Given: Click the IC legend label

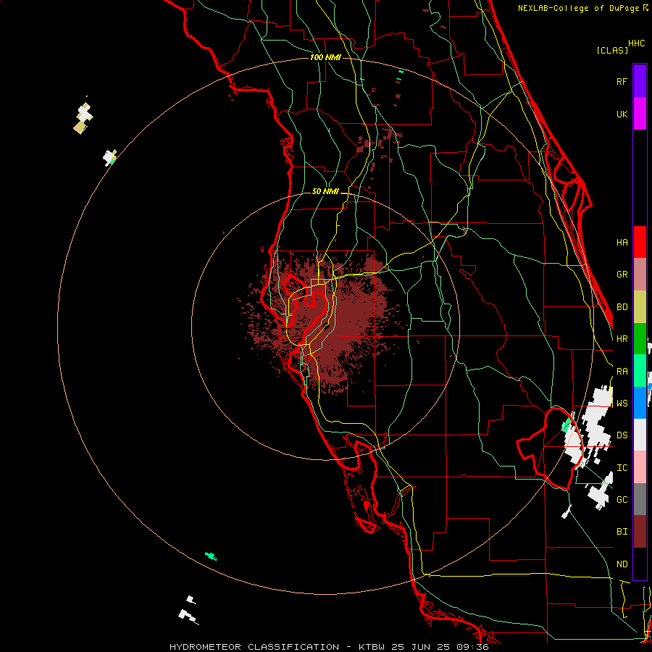Looking at the screenshot, I should 622,468.
